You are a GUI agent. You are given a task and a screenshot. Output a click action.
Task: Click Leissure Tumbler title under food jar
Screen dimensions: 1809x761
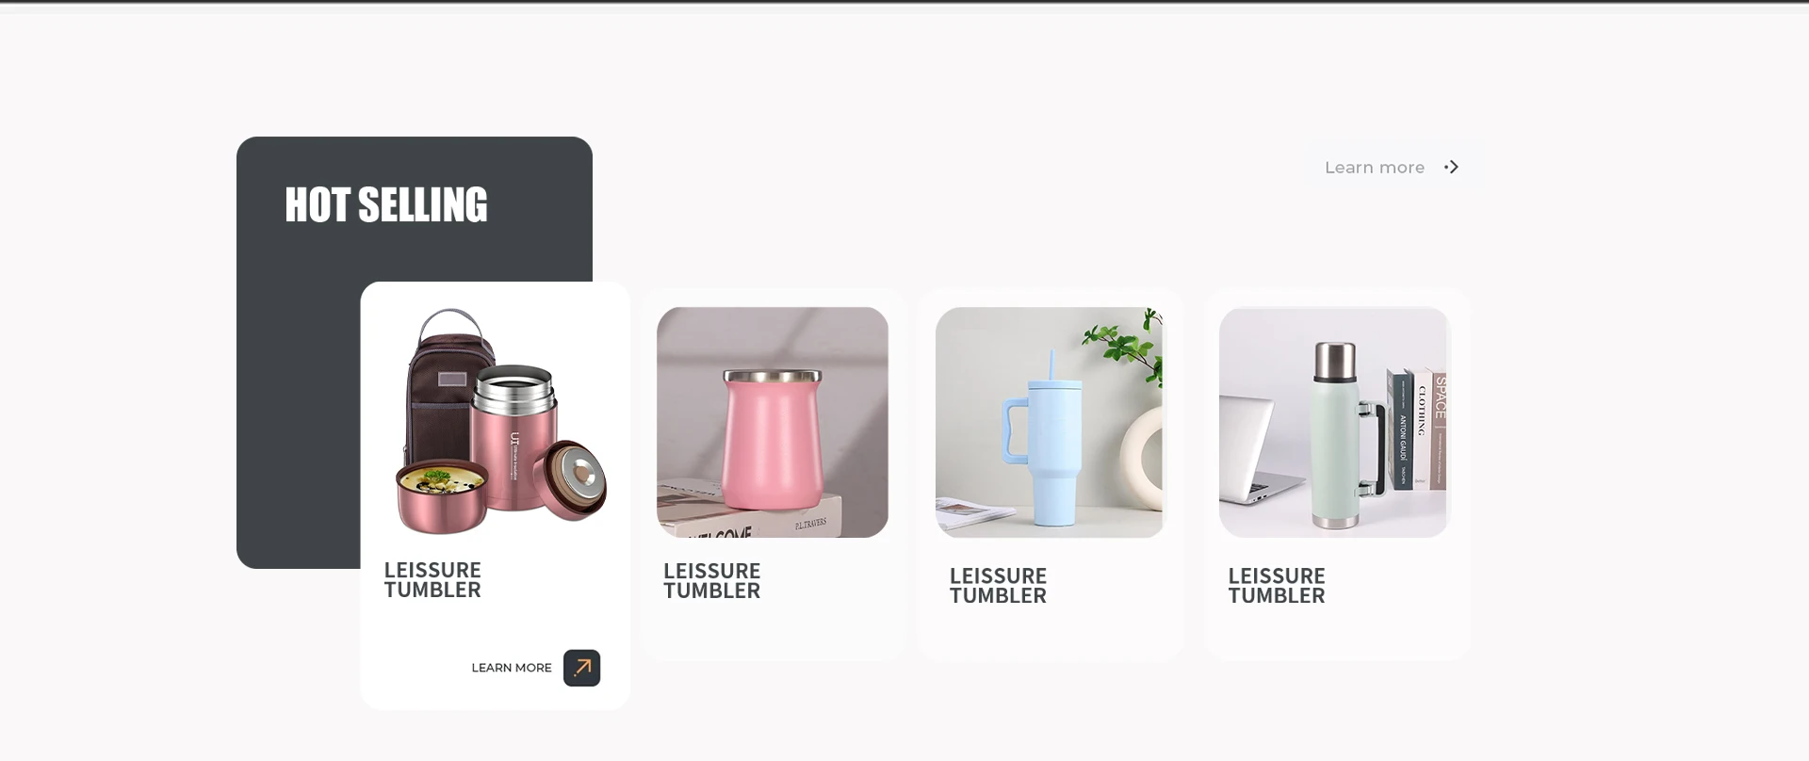click(x=432, y=580)
